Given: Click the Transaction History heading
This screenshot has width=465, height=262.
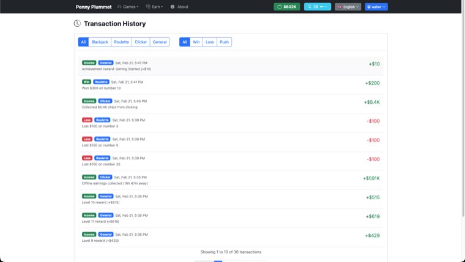Looking at the screenshot, I should point(115,24).
